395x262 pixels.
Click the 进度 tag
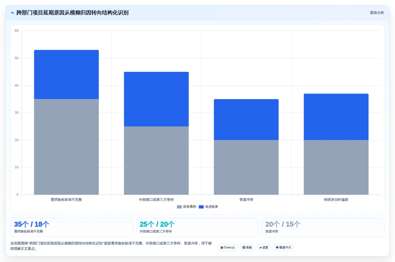coord(264,248)
